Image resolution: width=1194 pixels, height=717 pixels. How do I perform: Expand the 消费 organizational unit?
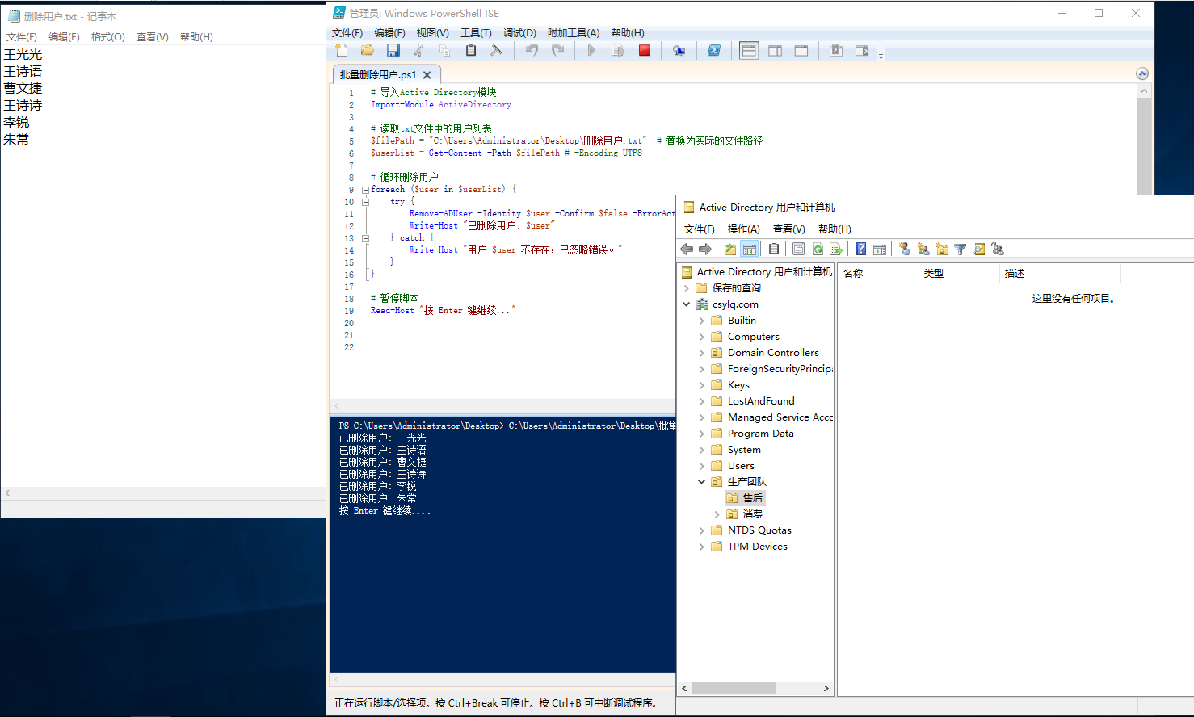717,514
